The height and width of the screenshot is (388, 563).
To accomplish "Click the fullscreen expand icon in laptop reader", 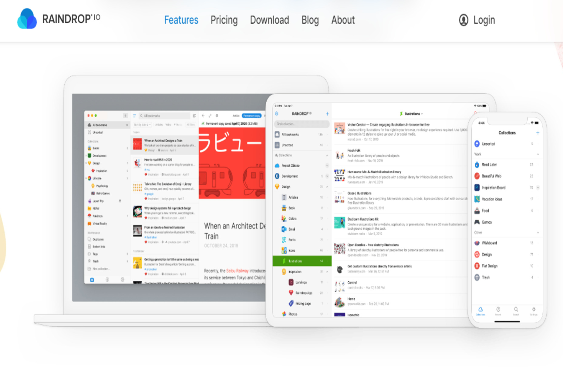I will click(x=210, y=116).
